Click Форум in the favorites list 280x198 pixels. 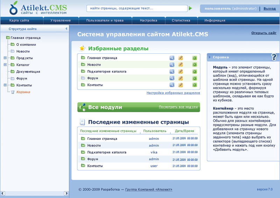coord(93,78)
